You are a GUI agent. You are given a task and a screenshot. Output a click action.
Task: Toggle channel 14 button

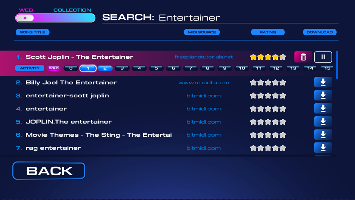pos(310,68)
